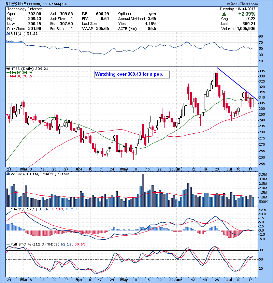Click the Bid Size label

coord(57,29)
